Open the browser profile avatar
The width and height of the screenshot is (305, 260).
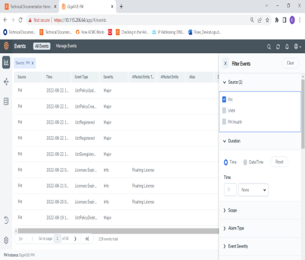[292, 20]
